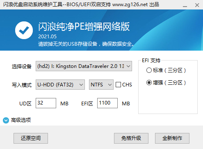Open the U-HDD (FAT32) write mode dropdown
Image resolution: width=203 pixels, height=149 pixels.
pyautogui.click(x=60, y=85)
